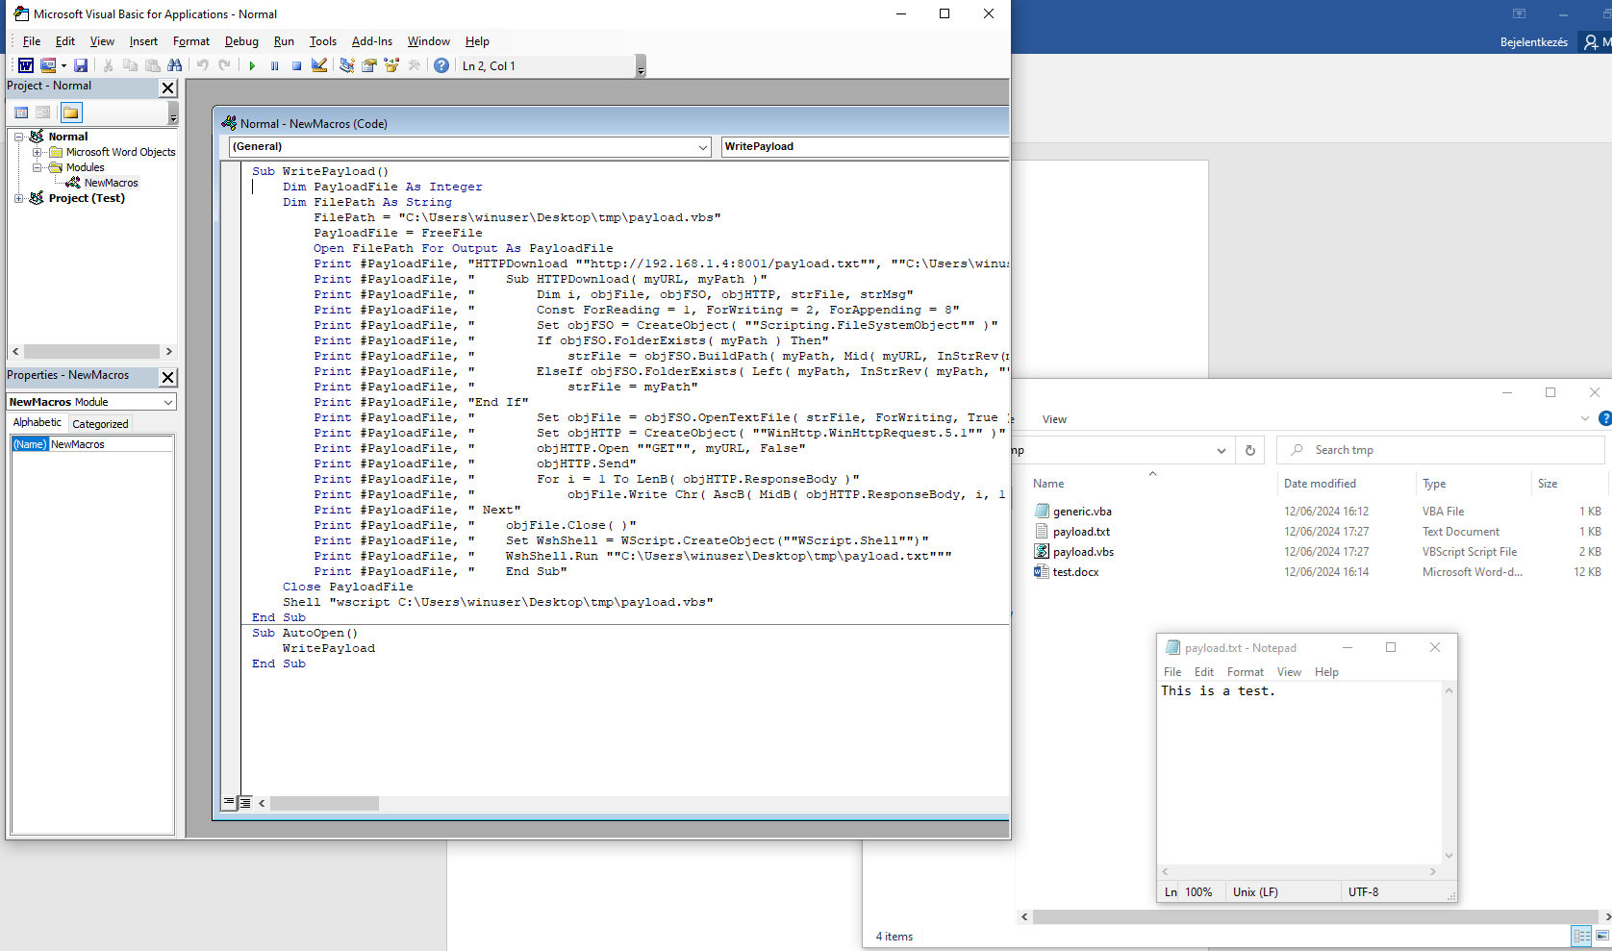
Task: Open the Insert menu
Action: tap(143, 41)
